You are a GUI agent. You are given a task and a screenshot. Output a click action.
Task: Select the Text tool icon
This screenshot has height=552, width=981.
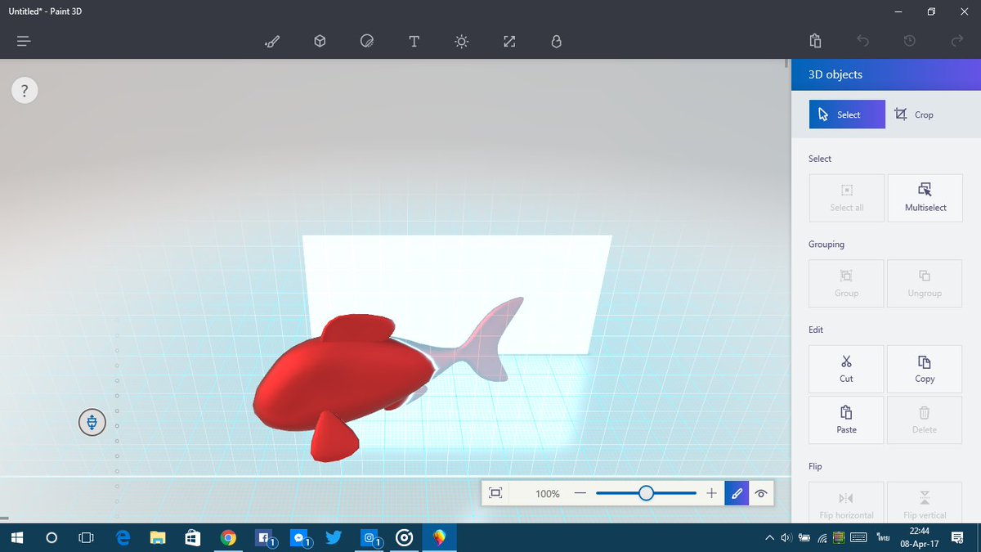click(x=414, y=42)
